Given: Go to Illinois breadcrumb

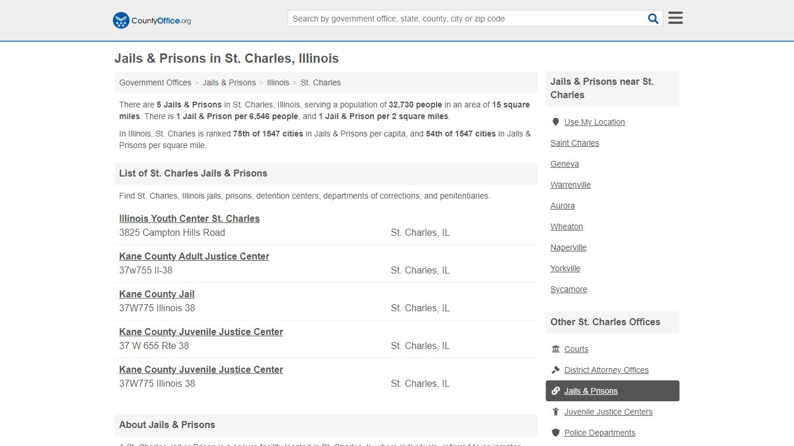Looking at the screenshot, I should (x=278, y=82).
